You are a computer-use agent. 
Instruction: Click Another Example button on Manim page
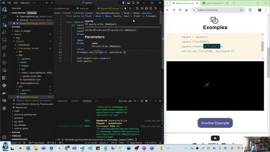point(215,123)
